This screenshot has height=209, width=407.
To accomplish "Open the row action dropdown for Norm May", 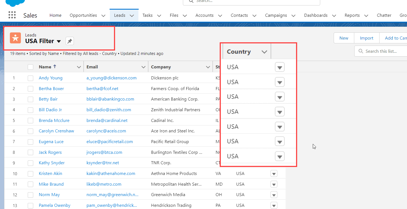I will pyautogui.click(x=274, y=194).
